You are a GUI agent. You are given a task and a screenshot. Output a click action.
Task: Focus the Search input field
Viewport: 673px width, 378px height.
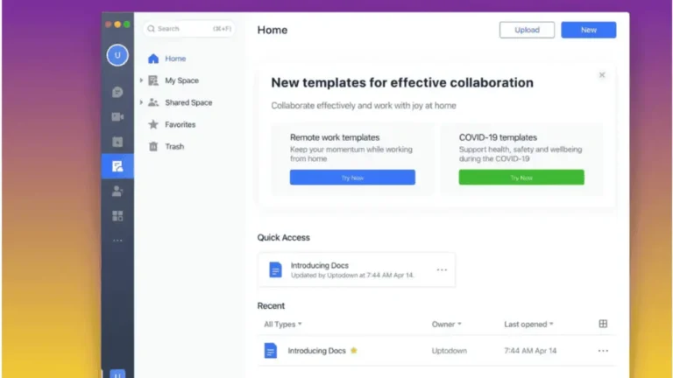pyautogui.click(x=189, y=29)
